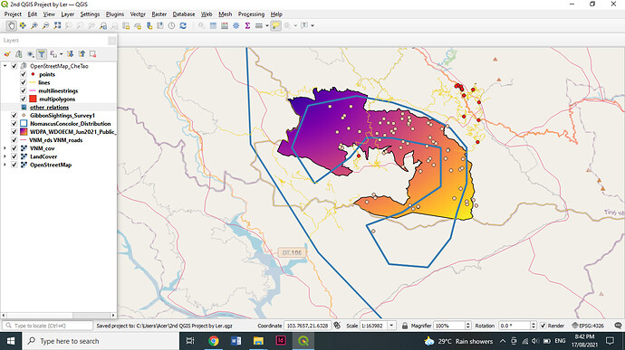This screenshot has width=625, height=350.
Task: Toggle visibility of VNM_rds VNM_roads layer
Action: point(14,140)
